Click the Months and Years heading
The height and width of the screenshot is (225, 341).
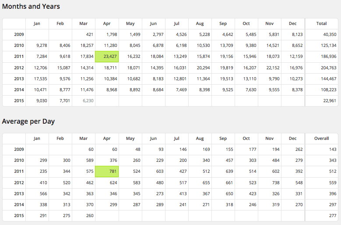31,7
